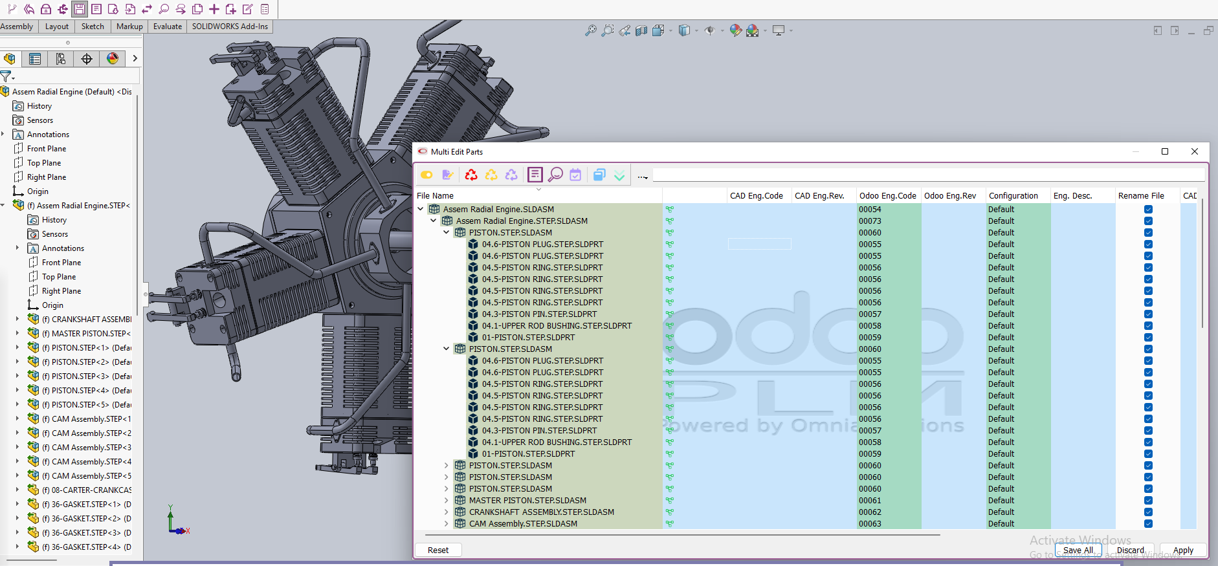Click the search field in Multi Edit toolbar
Viewport: 1218px width, 566px height.
pos(928,175)
